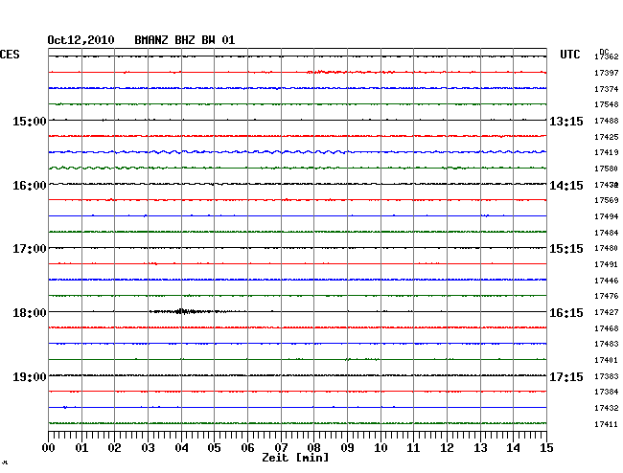Viewport: 623px width, 473px height.
Task: Select the 17:15 UTC time label
Action: coord(566,376)
